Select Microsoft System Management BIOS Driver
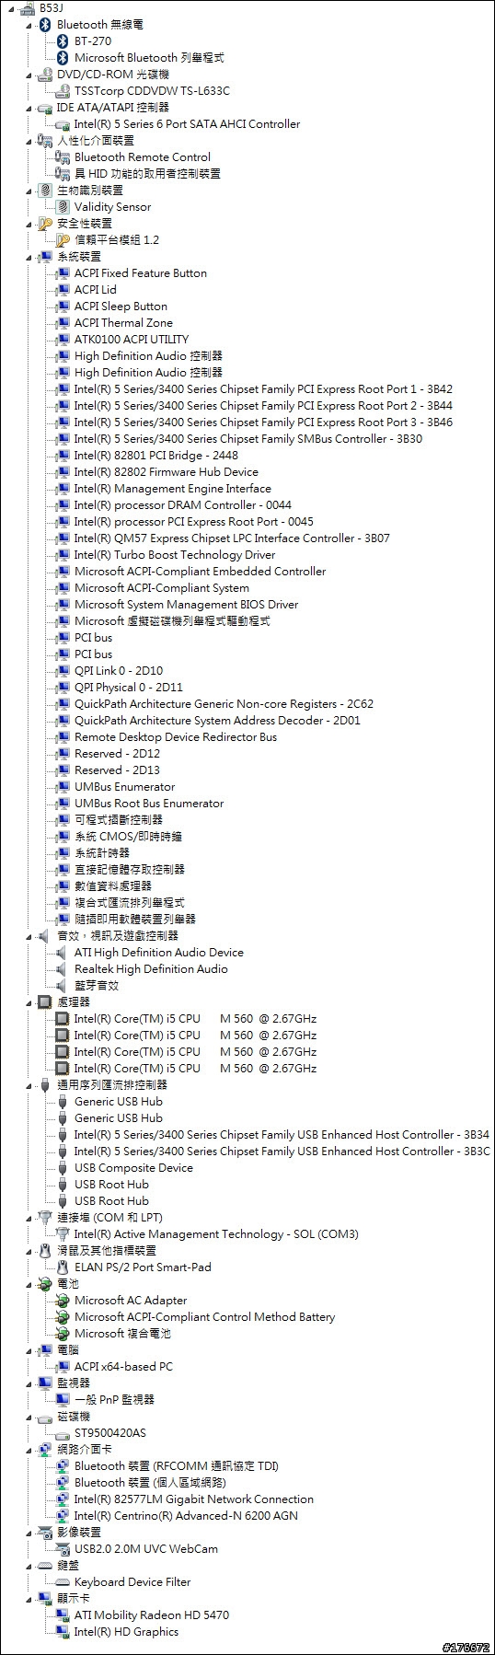 [x=187, y=605]
